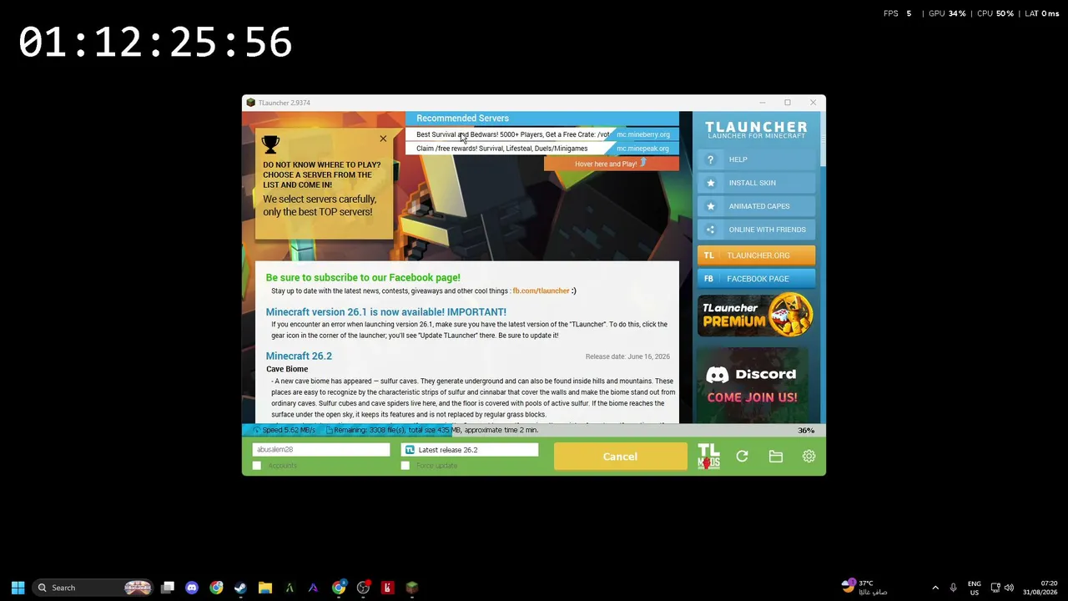Open the game folder icon

click(x=776, y=457)
